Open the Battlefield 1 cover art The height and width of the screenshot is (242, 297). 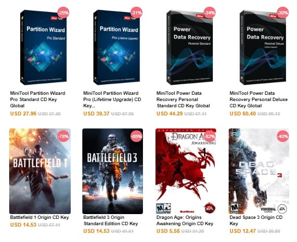point(40,171)
